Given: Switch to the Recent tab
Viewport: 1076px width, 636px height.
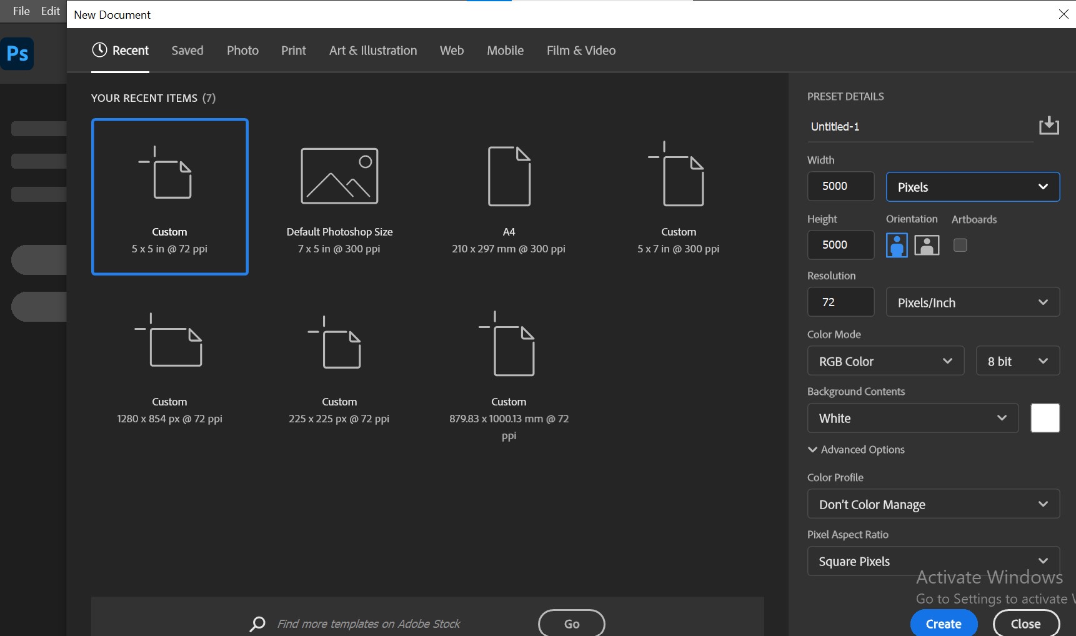Looking at the screenshot, I should [x=121, y=51].
